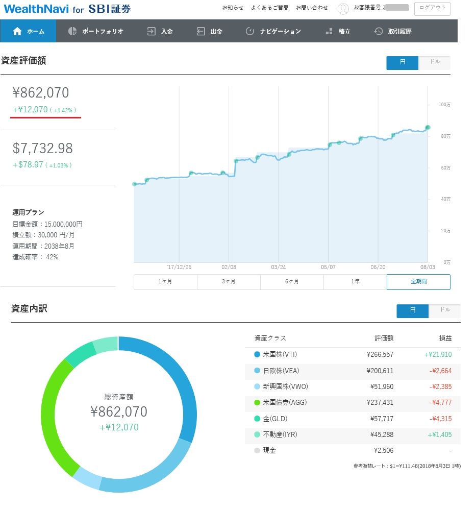Open the お問い合わせ link
This screenshot has width=476, height=510.
312,8
